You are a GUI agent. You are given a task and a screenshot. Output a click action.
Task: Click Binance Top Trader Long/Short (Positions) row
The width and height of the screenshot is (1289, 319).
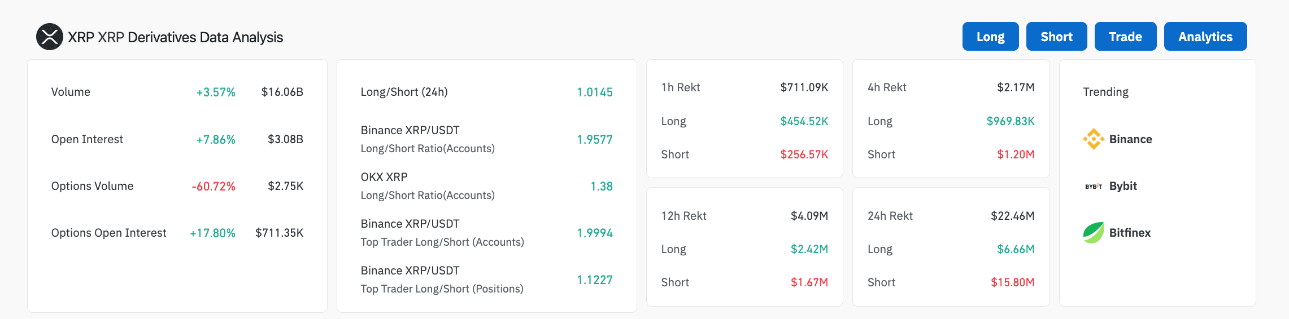click(487, 280)
